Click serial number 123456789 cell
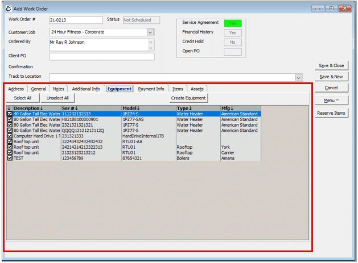This screenshot has height=263, width=358. click(91, 158)
